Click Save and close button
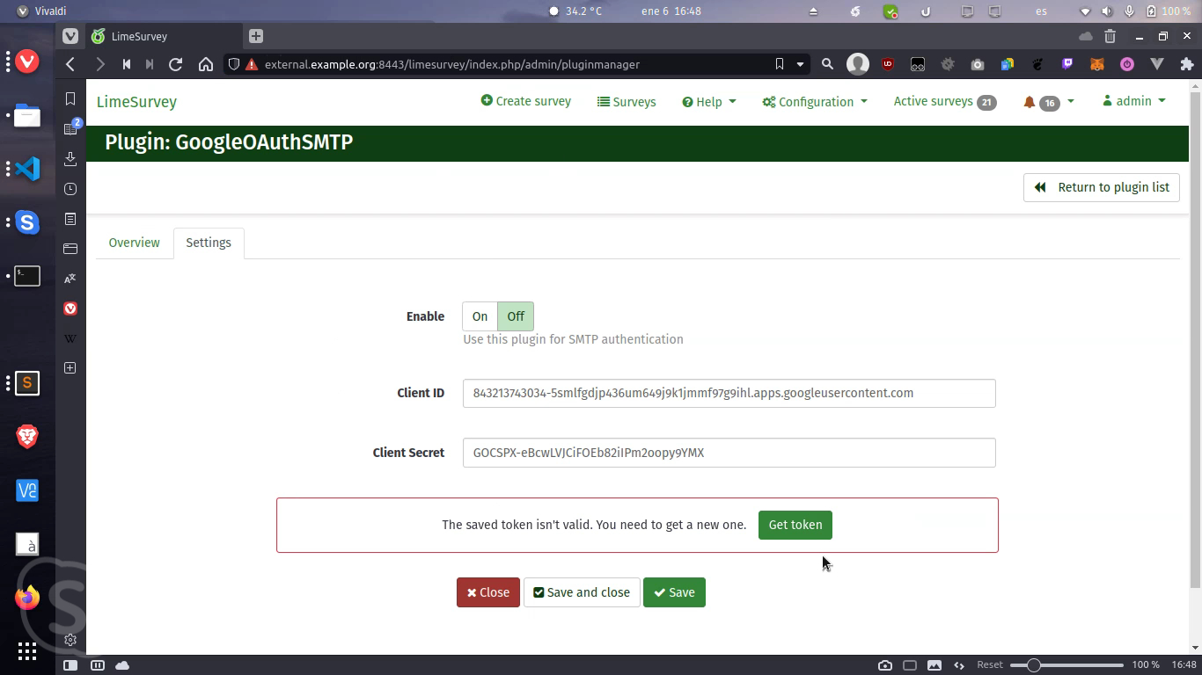The width and height of the screenshot is (1202, 675). pyautogui.click(x=582, y=592)
